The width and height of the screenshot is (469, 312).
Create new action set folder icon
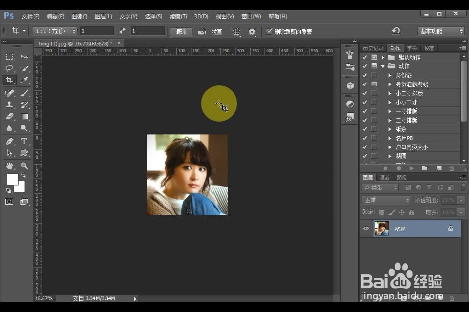click(425, 168)
